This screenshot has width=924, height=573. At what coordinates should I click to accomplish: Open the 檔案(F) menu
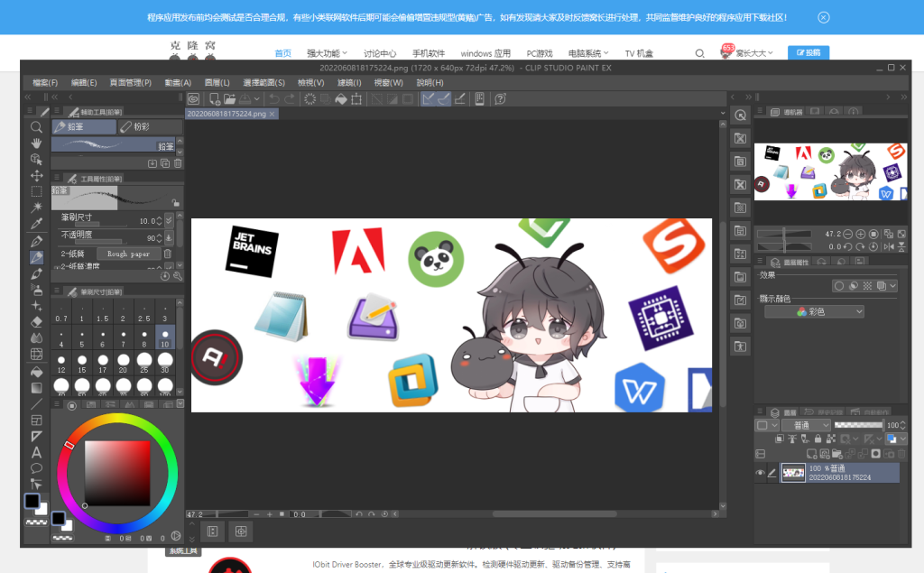[45, 82]
